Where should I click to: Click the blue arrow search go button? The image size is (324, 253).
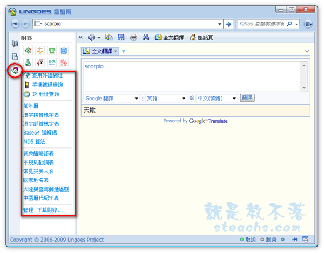[x=228, y=24]
